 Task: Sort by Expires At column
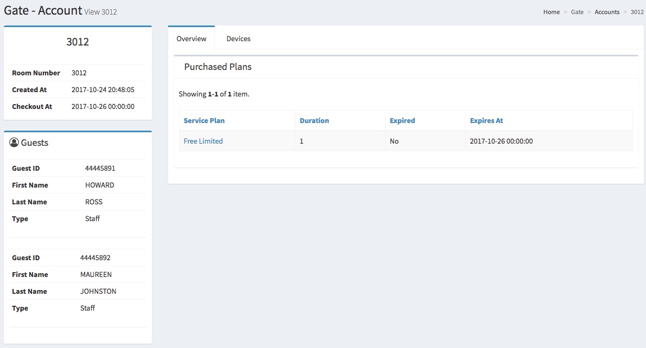tap(487, 120)
